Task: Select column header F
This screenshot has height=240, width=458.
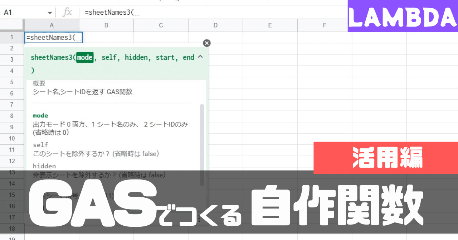Action: point(324,25)
